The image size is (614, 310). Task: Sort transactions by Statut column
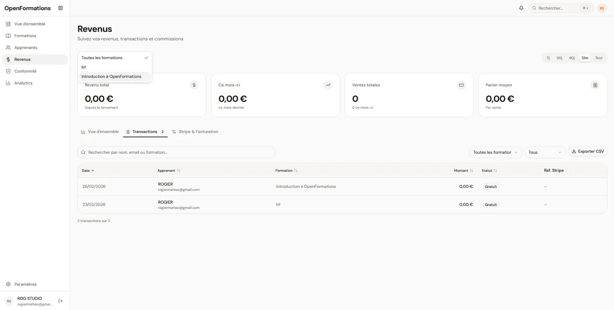(489, 170)
